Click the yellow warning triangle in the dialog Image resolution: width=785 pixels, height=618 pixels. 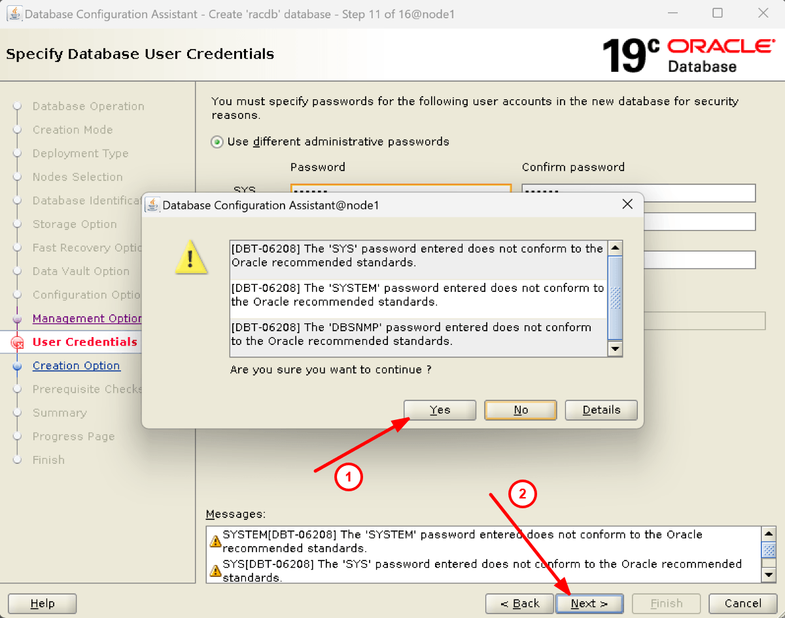click(x=190, y=257)
